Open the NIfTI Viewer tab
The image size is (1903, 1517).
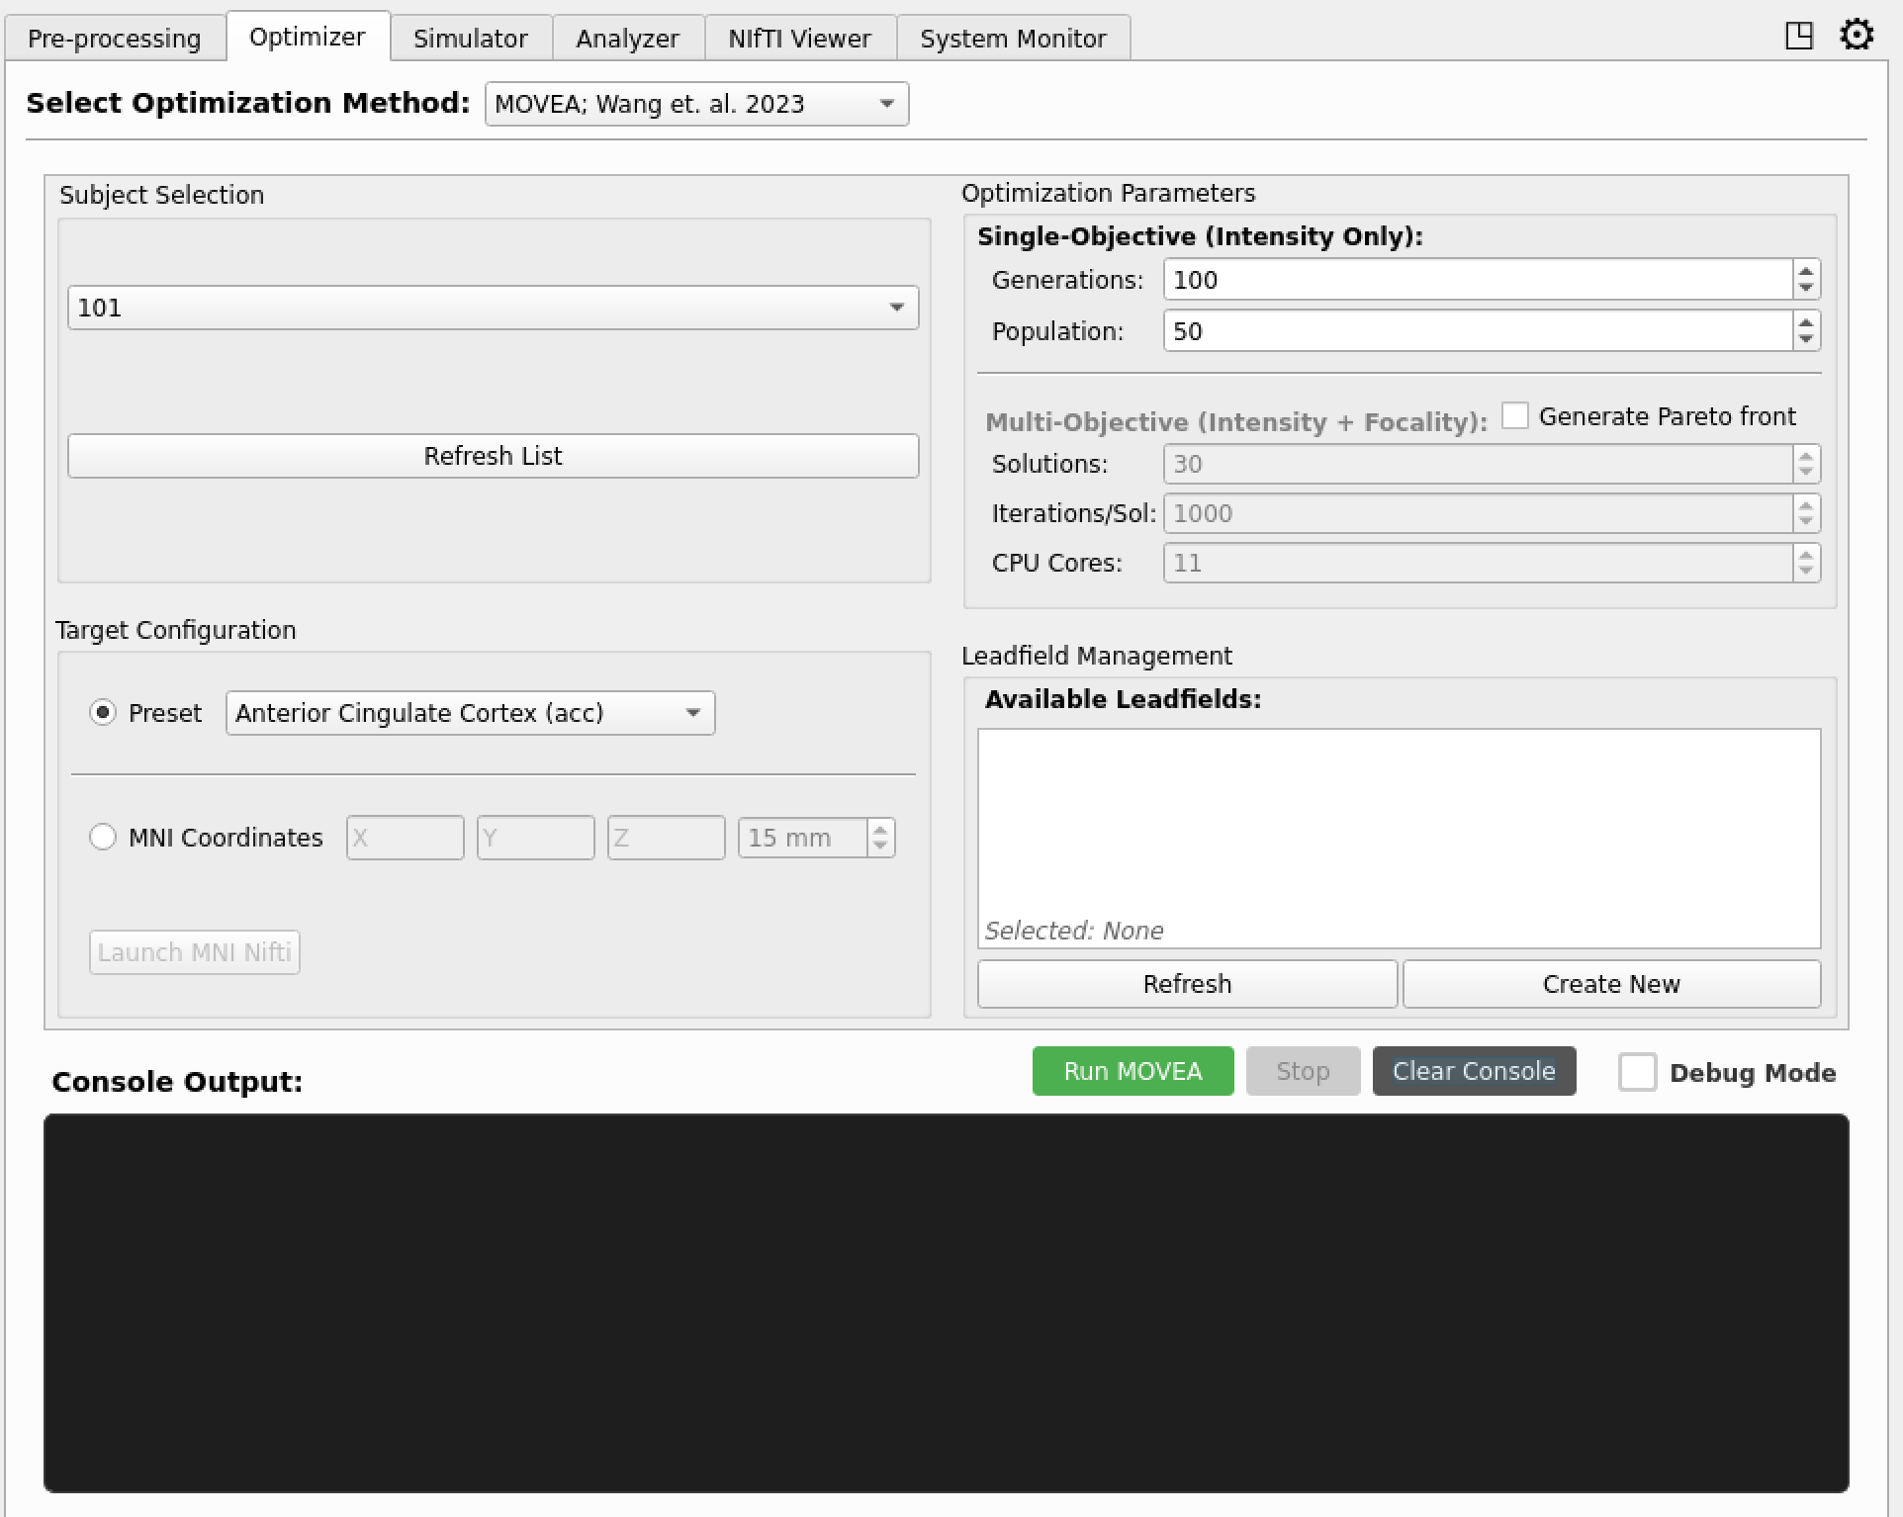[798, 38]
